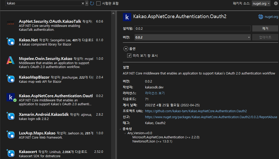
Task: Open the nuget.org link in details header
Action: (x=271, y=17)
